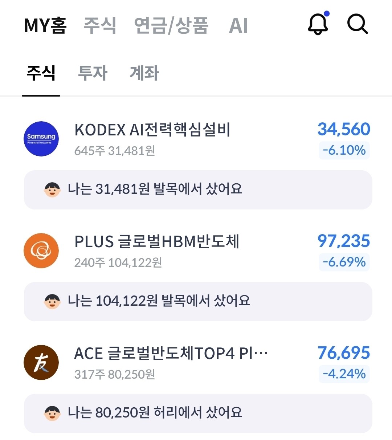Image resolution: width=392 pixels, height=440 pixels.
Task: Tap the Samsung KODEX logo icon
Action: coord(41,139)
